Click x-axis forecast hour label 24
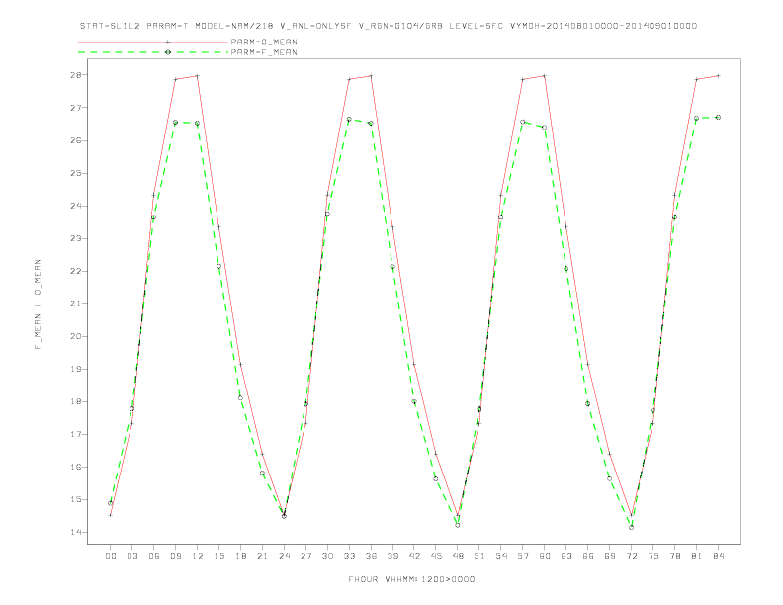 click(x=284, y=556)
